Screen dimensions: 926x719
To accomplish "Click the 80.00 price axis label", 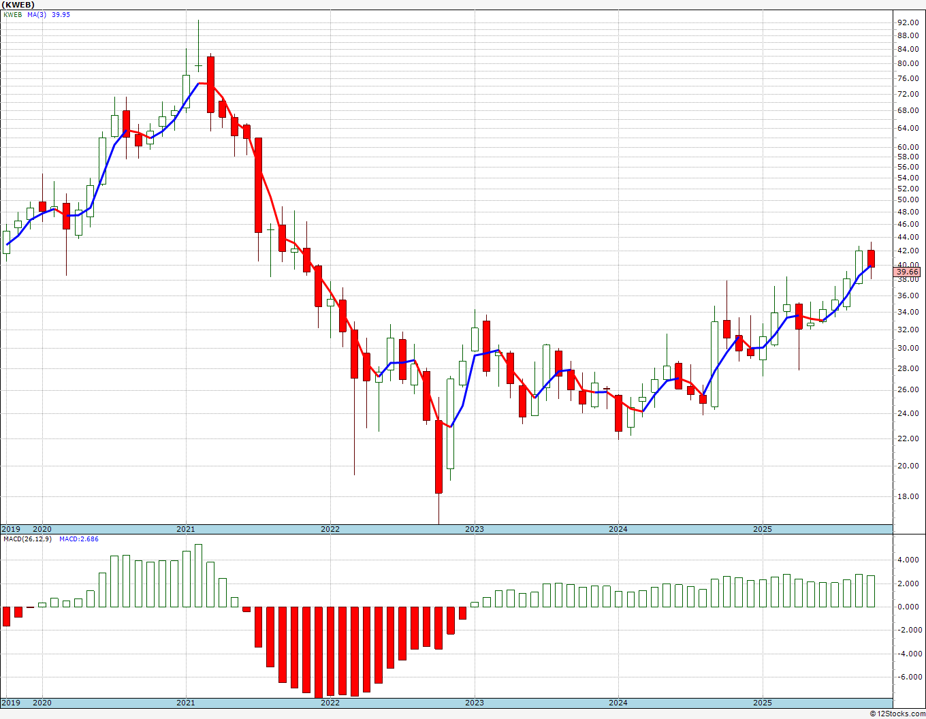I will (x=908, y=63).
